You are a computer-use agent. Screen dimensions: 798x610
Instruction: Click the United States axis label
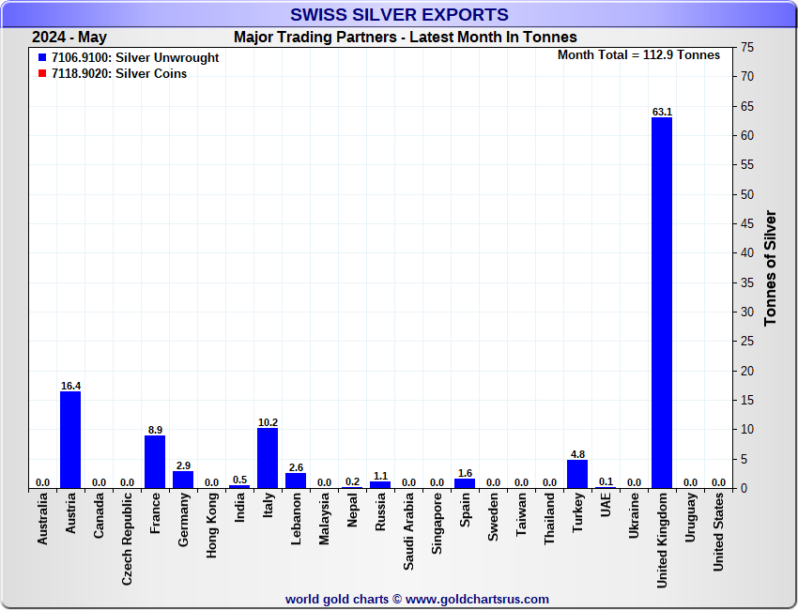coord(718,533)
